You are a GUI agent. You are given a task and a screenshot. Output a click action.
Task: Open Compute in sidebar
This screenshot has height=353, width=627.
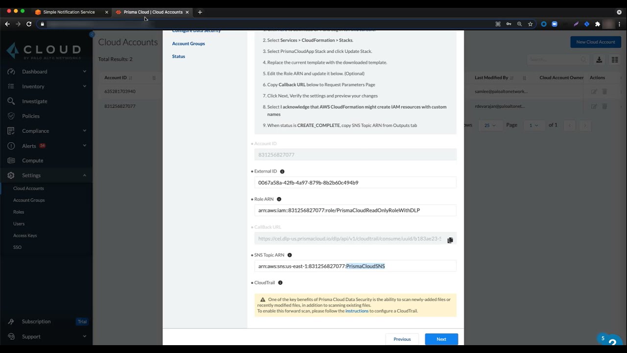point(32,160)
